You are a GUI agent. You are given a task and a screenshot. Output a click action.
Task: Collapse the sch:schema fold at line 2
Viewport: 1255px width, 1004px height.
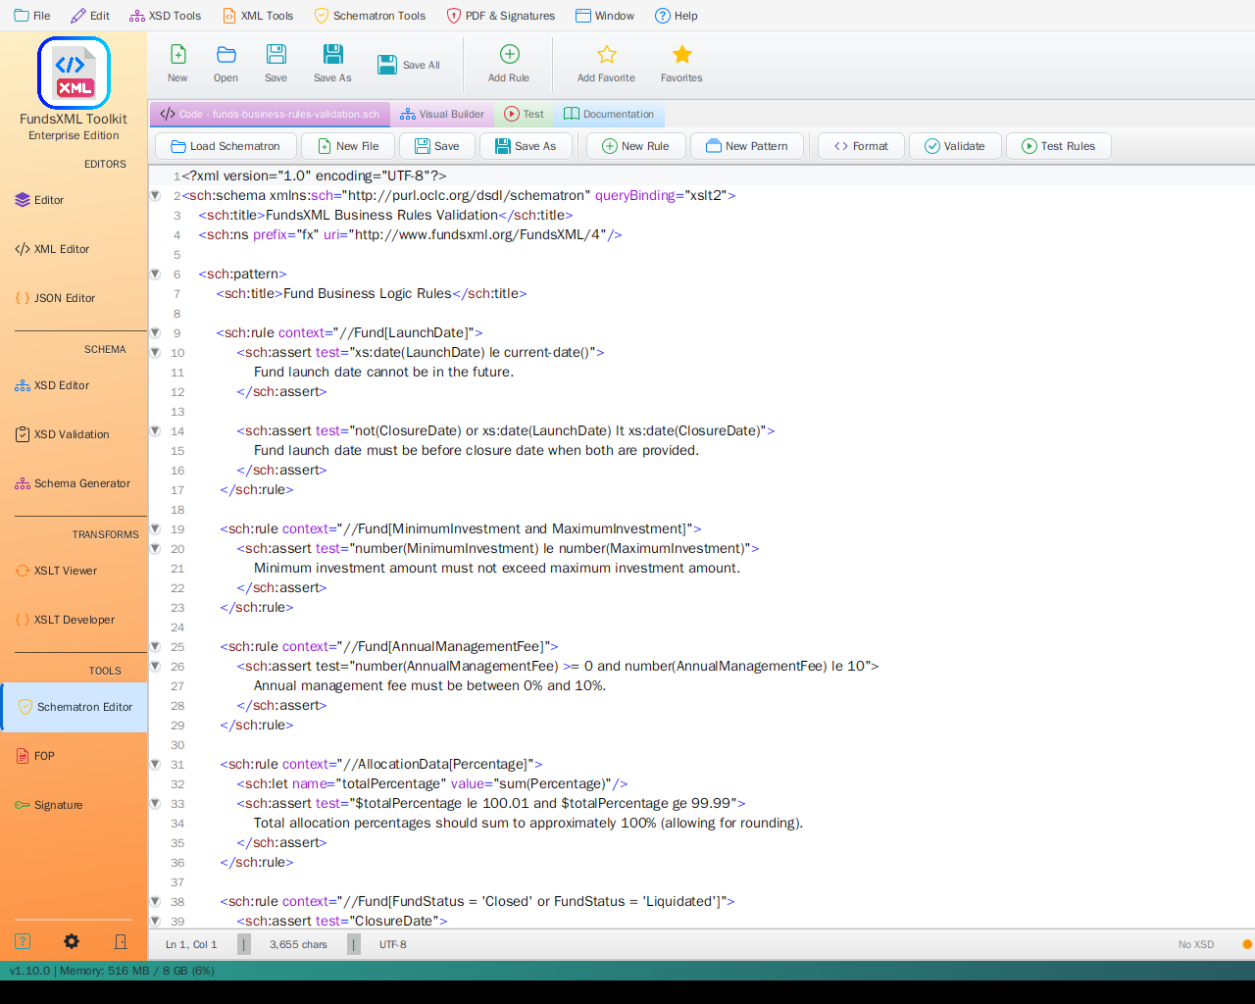pos(155,195)
